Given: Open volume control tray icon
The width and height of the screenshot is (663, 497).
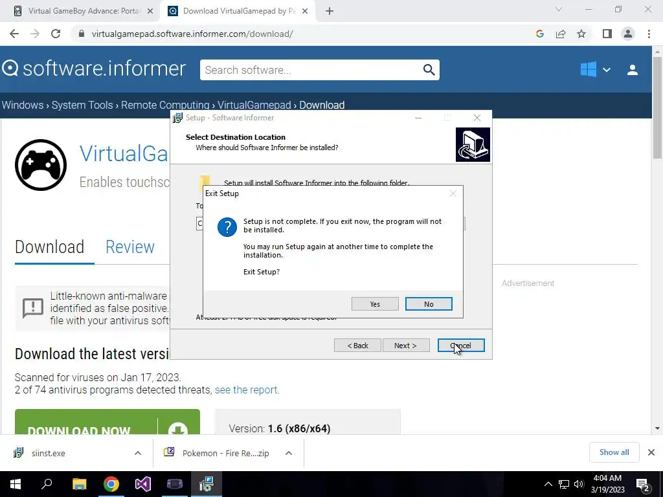Looking at the screenshot, I should point(579,484).
